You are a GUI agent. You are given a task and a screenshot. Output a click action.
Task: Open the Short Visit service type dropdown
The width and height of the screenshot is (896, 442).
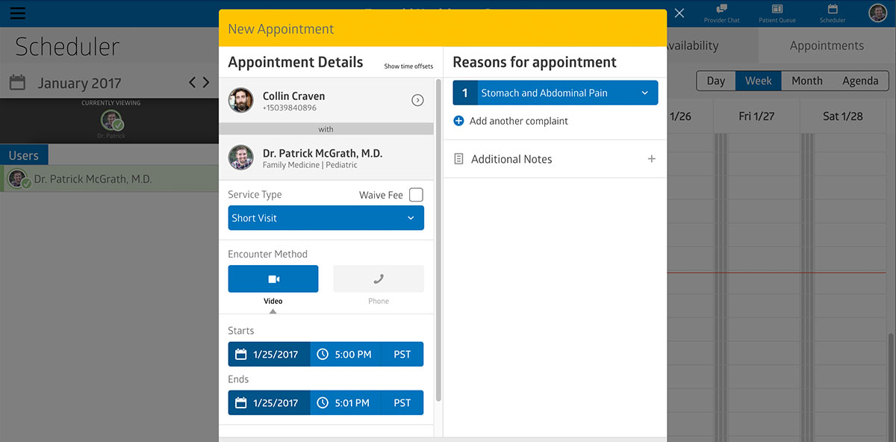tap(326, 218)
